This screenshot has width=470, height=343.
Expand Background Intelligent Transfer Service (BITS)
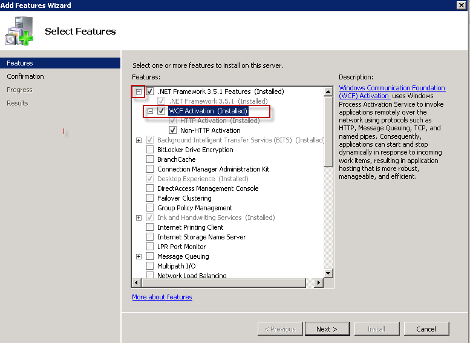(139, 140)
